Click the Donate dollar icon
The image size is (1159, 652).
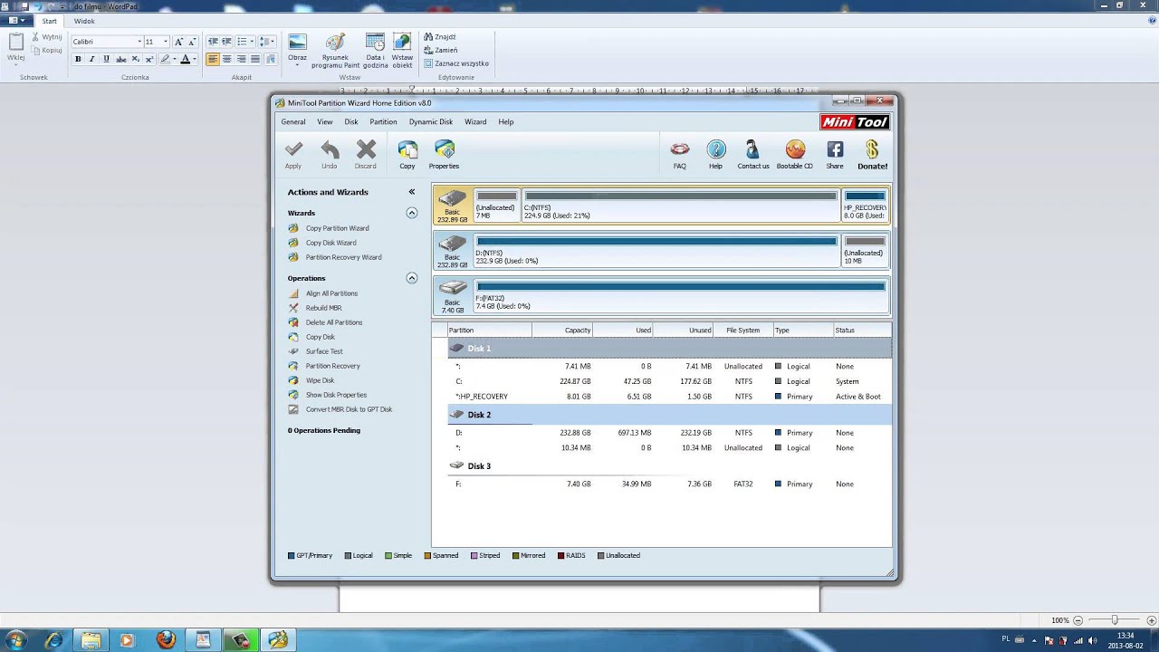[x=872, y=154]
